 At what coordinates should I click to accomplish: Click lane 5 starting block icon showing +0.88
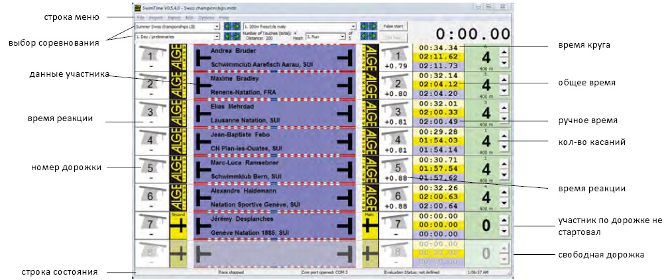tap(396, 169)
